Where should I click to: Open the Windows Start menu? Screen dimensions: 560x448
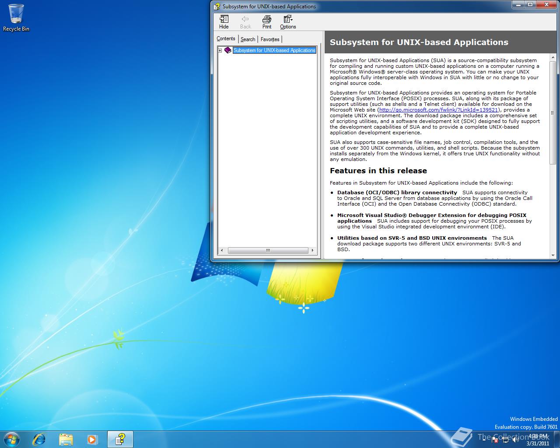pyautogui.click(x=11, y=439)
